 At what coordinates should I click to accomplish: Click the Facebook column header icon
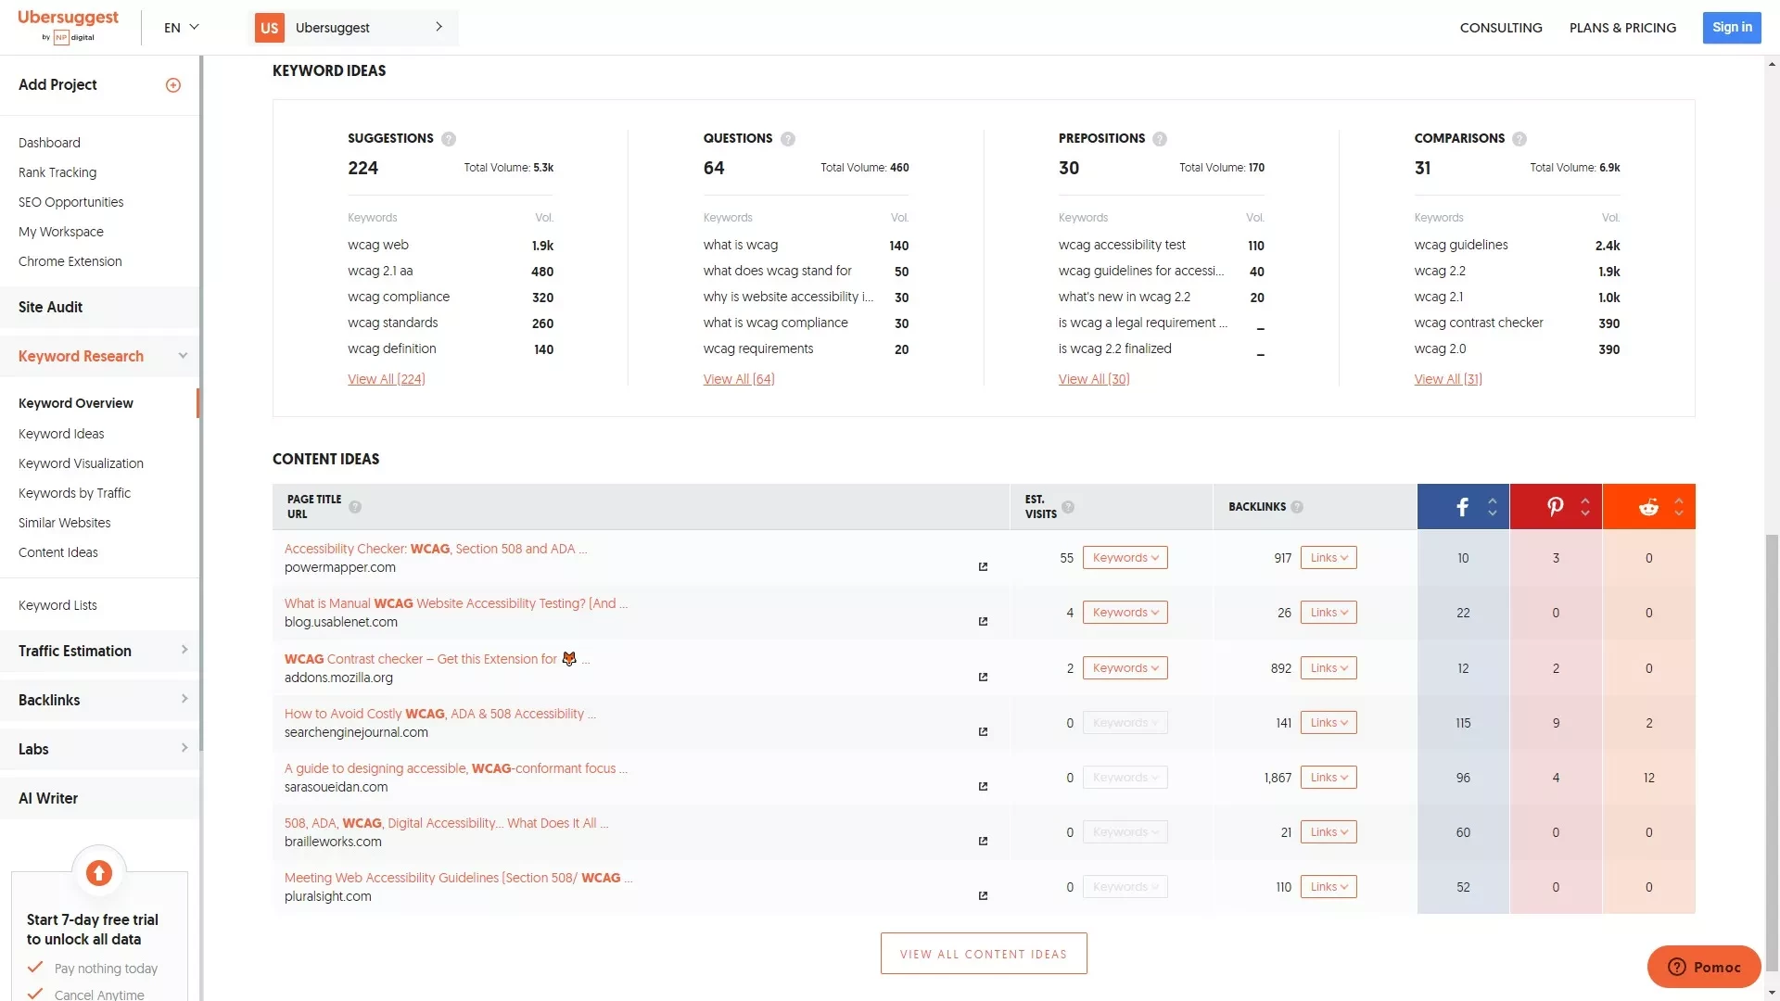coord(1462,507)
